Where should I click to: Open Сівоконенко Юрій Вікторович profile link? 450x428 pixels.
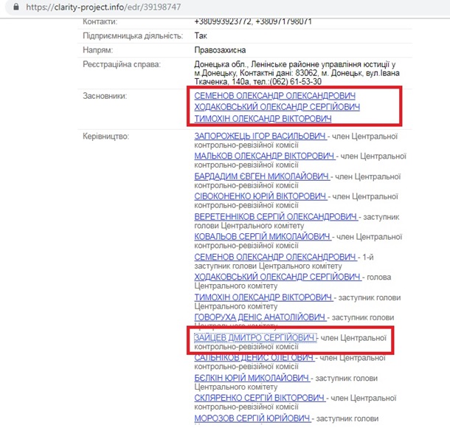pos(260,197)
